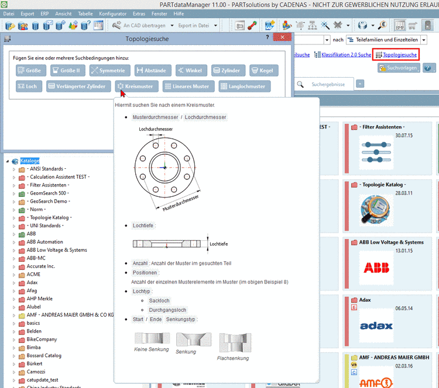This screenshot has width=439, height=388.
Task: Open the Export menu
Action: (27, 13)
